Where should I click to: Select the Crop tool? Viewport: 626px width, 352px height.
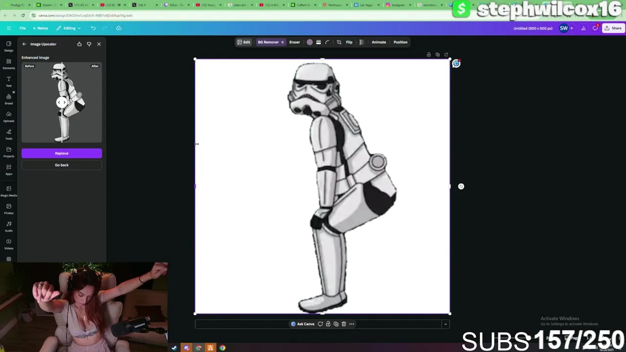coord(339,42)
